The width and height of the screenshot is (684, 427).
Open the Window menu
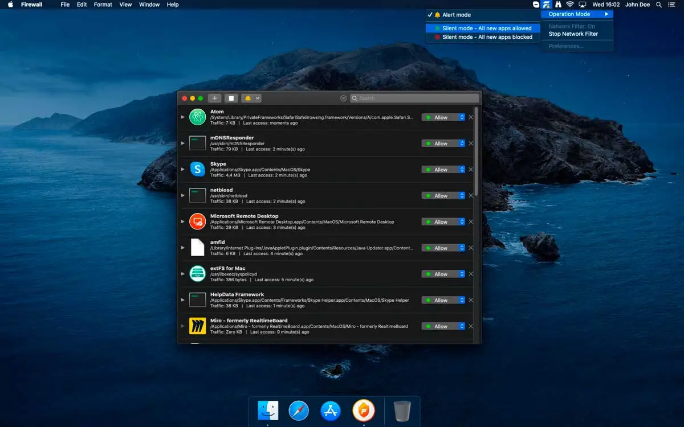pyautogui.click(x=149, y=5)
